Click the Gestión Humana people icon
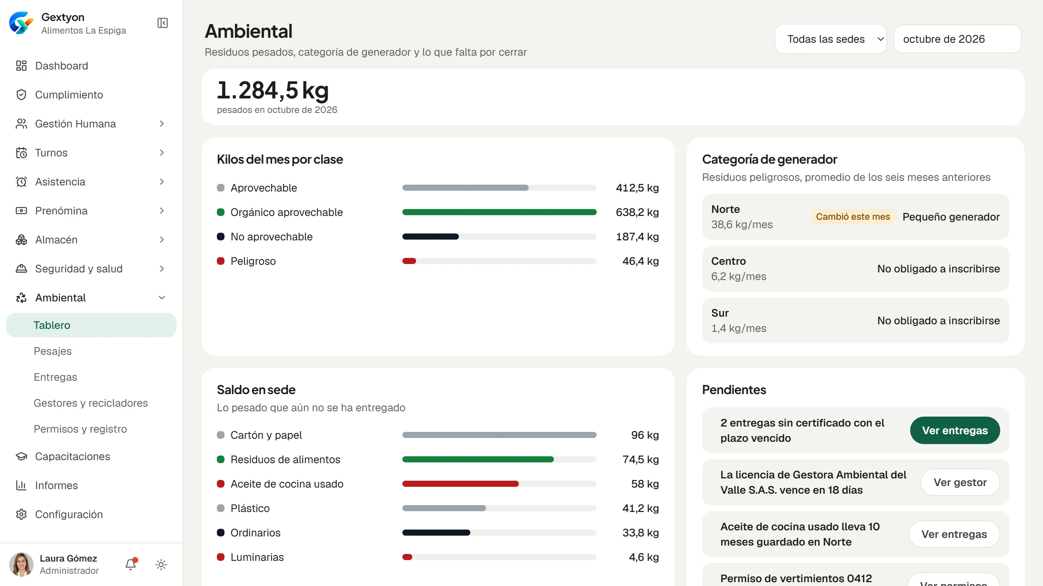The width and height of the screenshot is (1043, 586). click(x=21, y=124)
